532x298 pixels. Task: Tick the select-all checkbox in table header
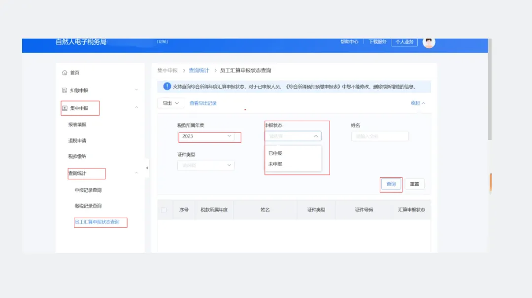[x=164, y=210]
